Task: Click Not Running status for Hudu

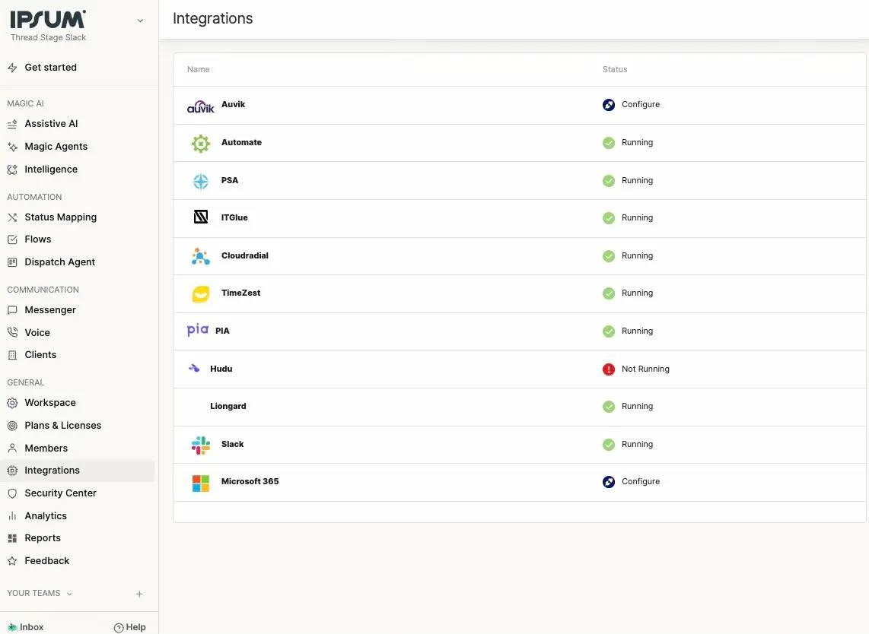Action: (645, 369)
